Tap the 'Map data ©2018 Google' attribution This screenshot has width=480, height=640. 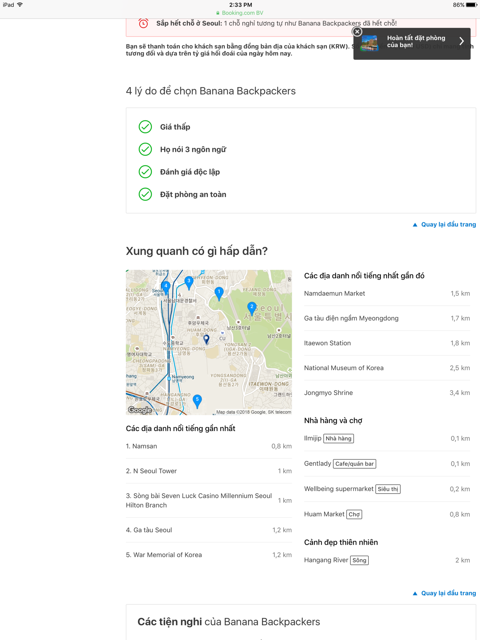click(x=254, y=412)
